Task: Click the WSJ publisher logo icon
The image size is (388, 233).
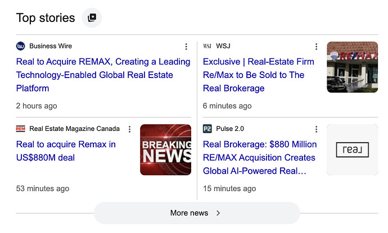Action: [x=207, y=46]
